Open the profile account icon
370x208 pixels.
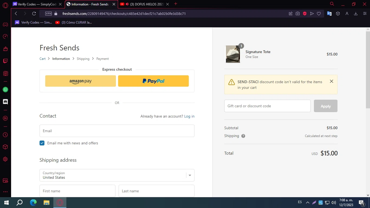(x=347, y=14)
